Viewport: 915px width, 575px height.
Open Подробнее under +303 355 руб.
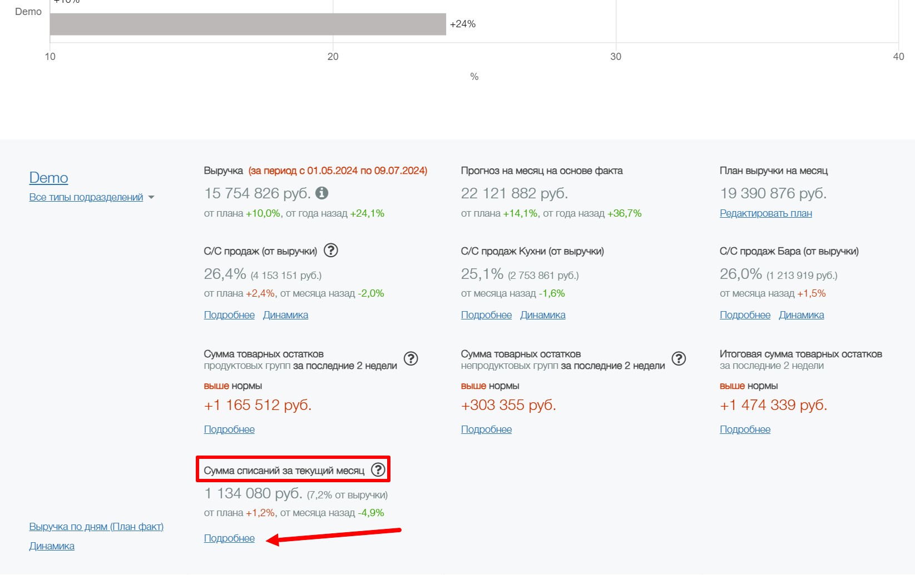(486, 429)
